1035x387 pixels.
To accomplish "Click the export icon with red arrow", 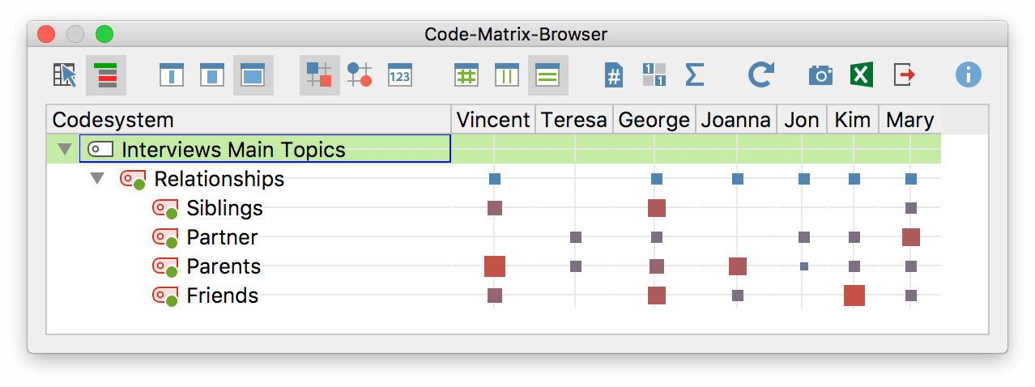I will point(905,75).
